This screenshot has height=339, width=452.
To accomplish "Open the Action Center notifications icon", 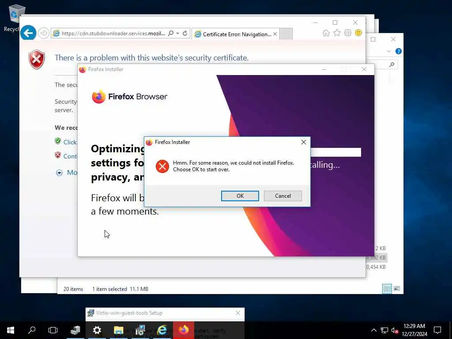I will click(437, 330).
